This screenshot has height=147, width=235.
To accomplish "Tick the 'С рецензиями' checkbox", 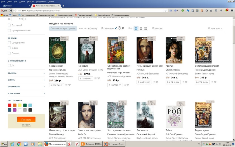I will coord(10,43).
